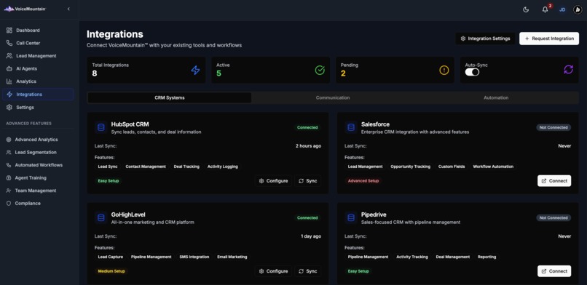The image size is (587, 285).
Task: Turn off the Auto-Sync switch
Action: [x=472, y=72]
